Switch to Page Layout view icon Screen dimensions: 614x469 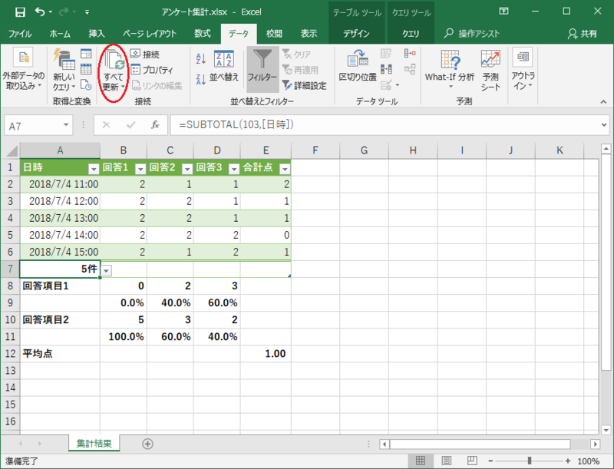pos(447,461)
